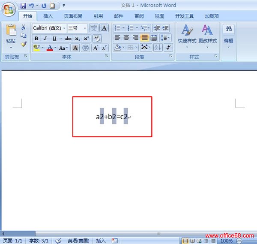Viewport: 257px width, 244px height.
Task: Click the 粘贴 paste button
Action: [11, 36]
